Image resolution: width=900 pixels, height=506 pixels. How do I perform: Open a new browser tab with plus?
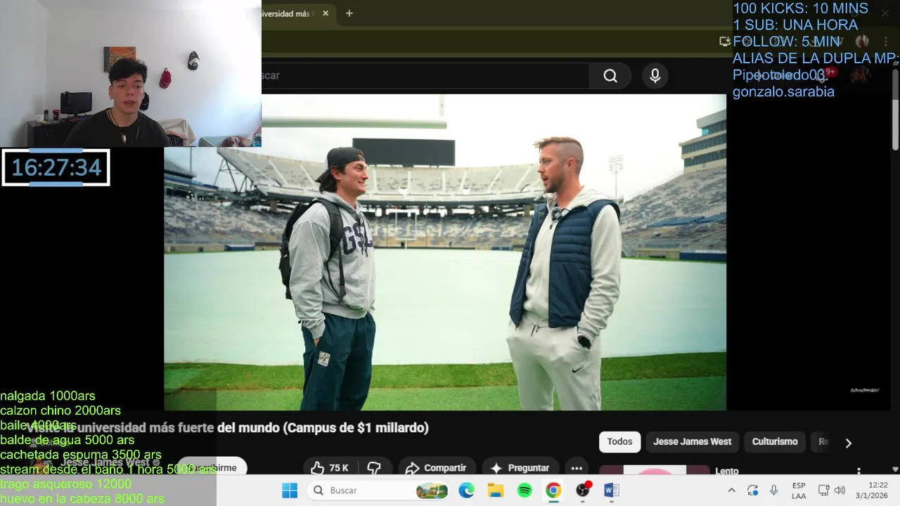tap(349, 13)
